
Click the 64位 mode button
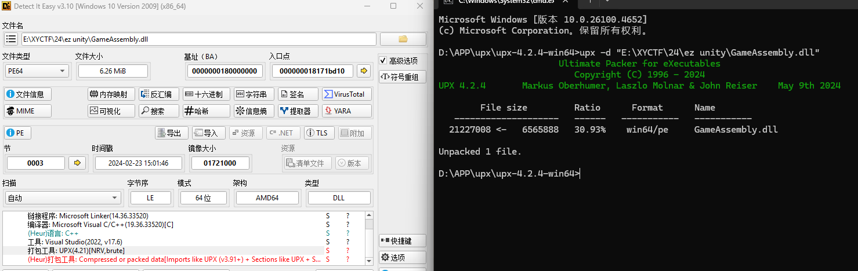click(203, 198)
